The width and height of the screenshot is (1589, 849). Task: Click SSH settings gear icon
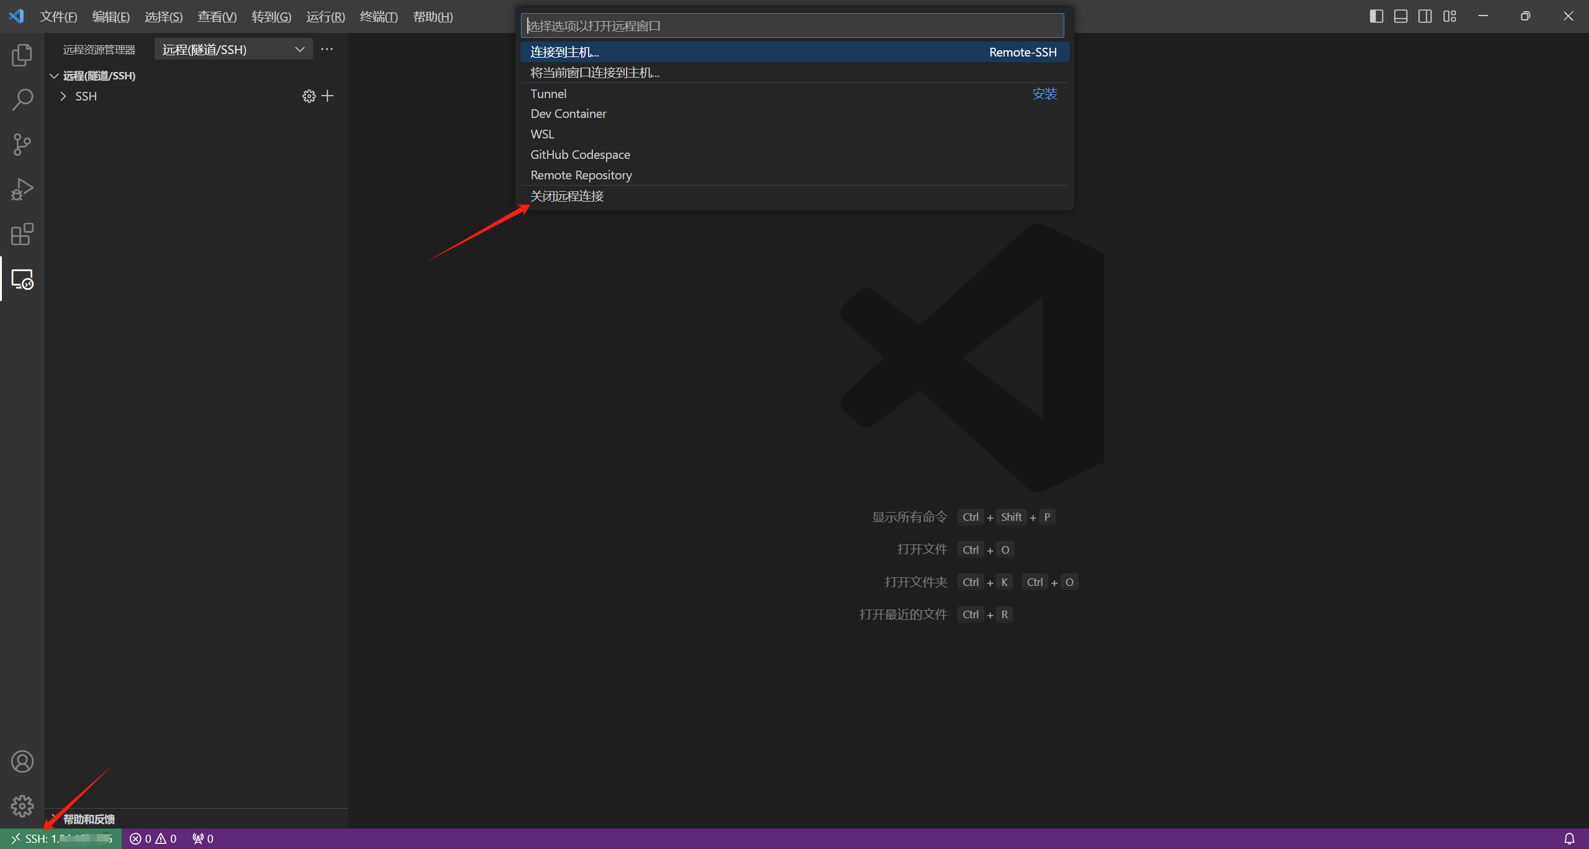(x=309, y=96)
